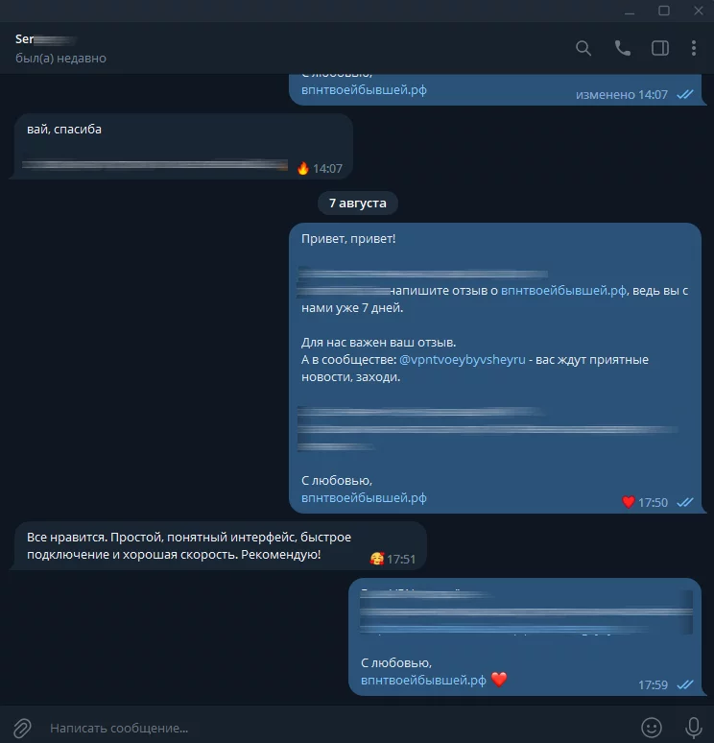Open впнтвоейбывшей.рф link in edited 14:07 message
The height and width of the screenshot is (743, 714).
click(x=364, y=90)
